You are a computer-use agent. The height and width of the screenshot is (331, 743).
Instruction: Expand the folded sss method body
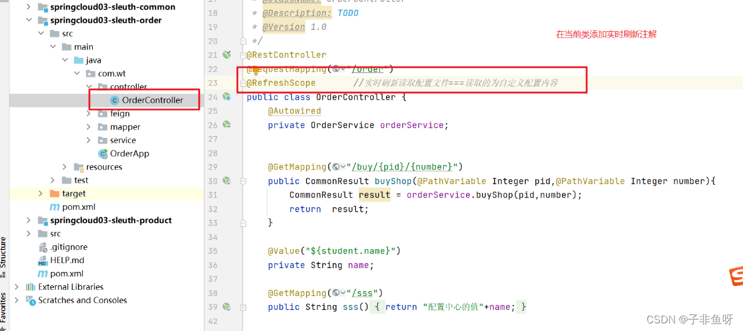243,307
